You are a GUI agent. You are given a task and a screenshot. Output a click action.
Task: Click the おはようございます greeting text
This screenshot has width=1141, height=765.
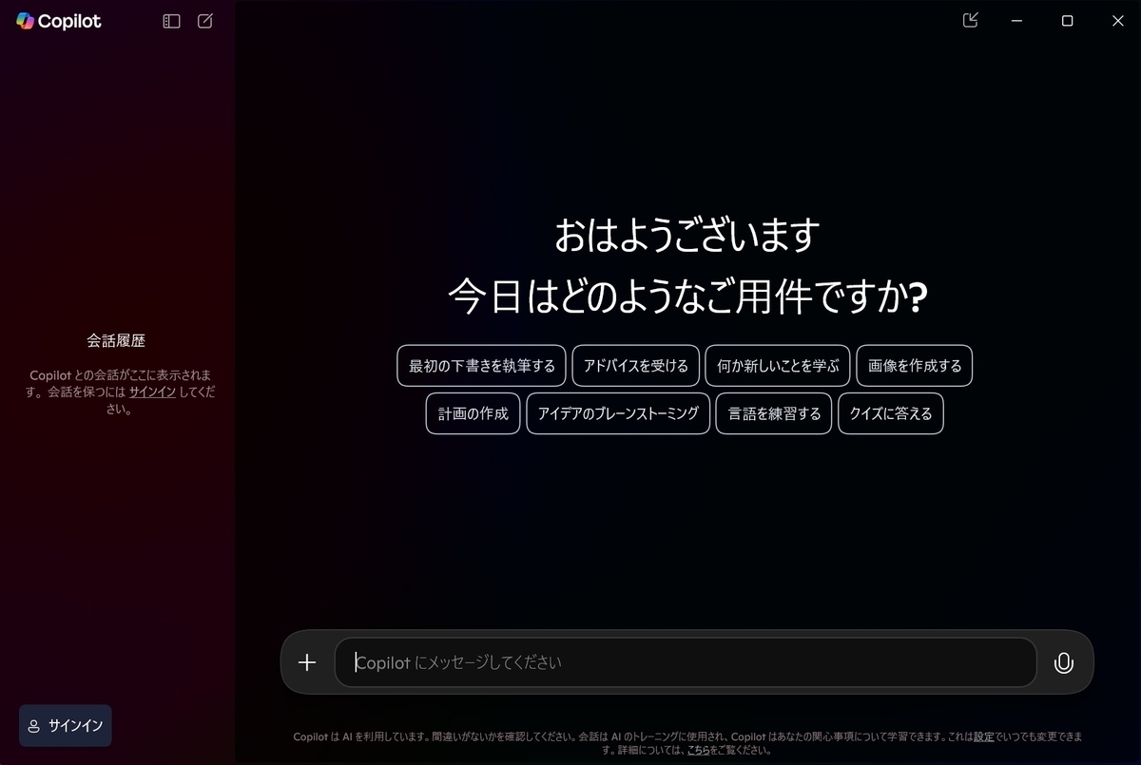[x=687, y=235]
